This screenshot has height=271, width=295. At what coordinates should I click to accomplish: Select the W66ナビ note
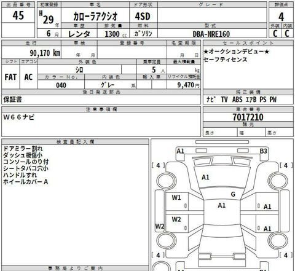(x=19, y=117)
